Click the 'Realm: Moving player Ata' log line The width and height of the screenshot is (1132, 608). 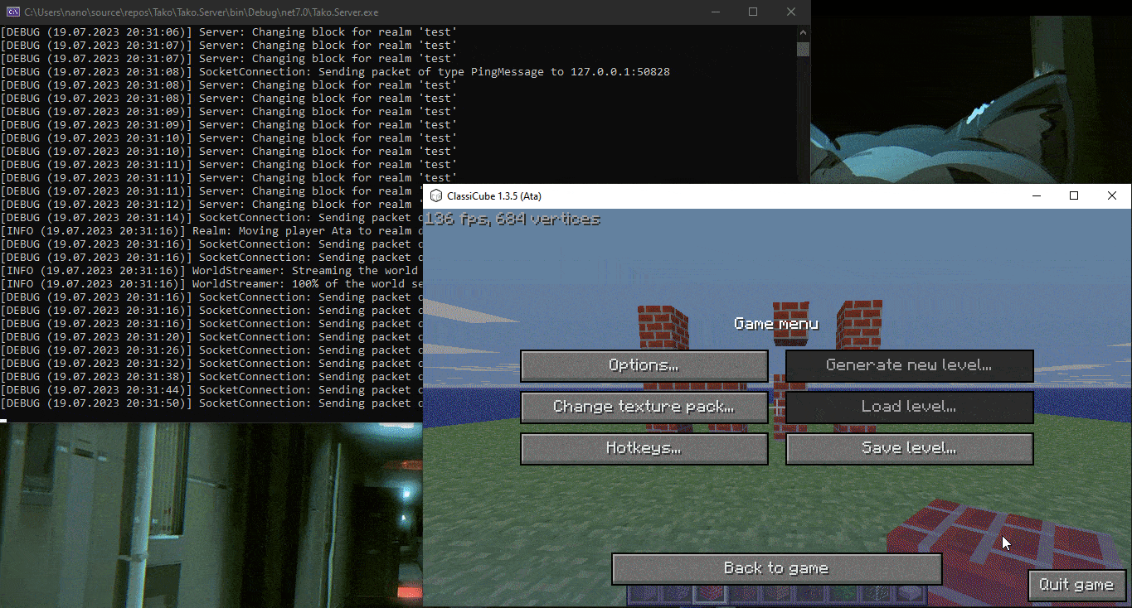(x=211, y=231)
